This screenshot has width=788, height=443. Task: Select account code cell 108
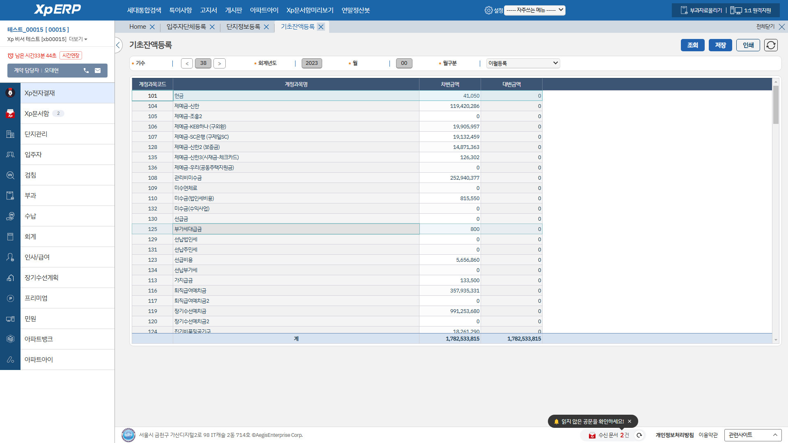click(152, 178)
